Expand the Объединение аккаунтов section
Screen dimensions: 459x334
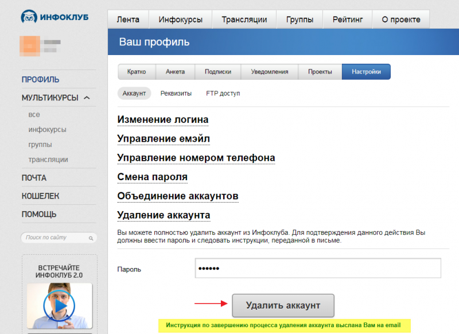178,196
